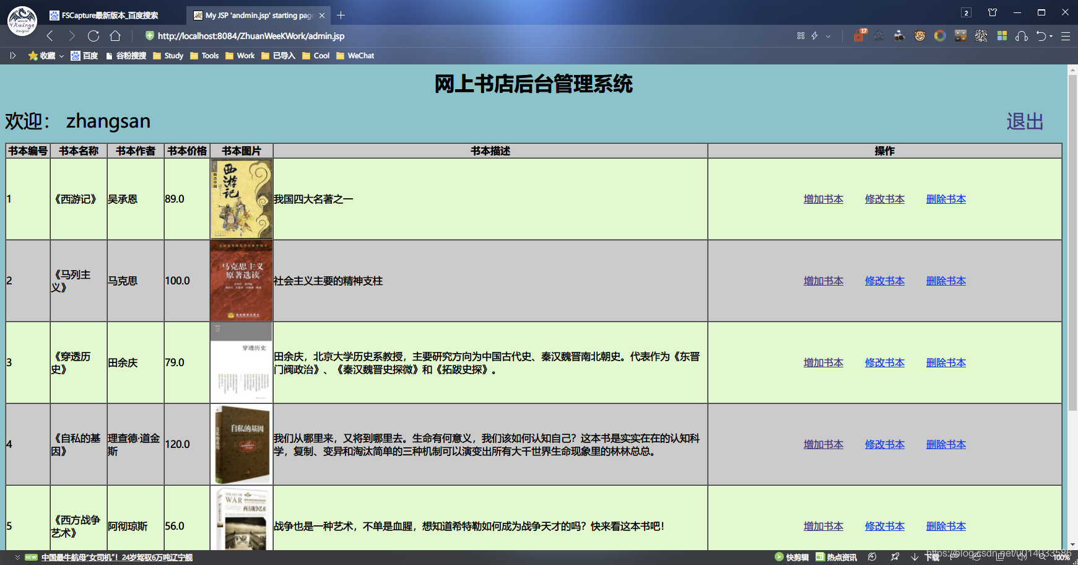Viewport: 1078px width, 565px height.
Task: Open the Study bookmark folder
Action: click(x=168, y=56)
